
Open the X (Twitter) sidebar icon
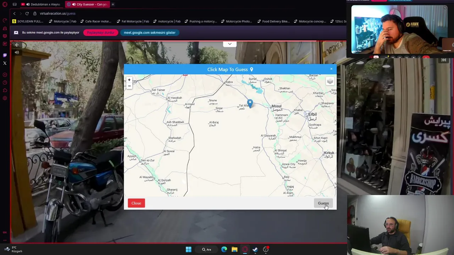pyautogui.click(x=5, y=63)
